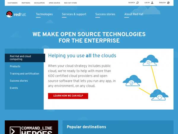Switch to the Events tab

click(x=14, y=88)
